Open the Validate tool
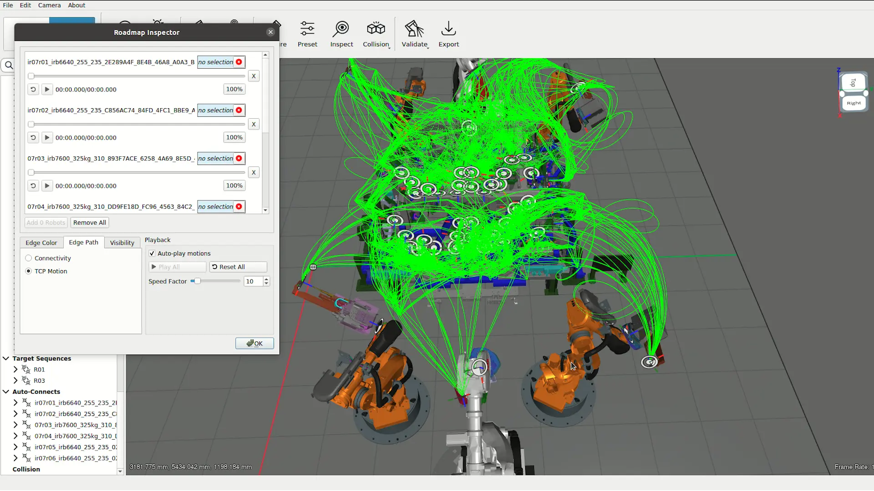Screen dimensions: 874x491 click(415, 34)
